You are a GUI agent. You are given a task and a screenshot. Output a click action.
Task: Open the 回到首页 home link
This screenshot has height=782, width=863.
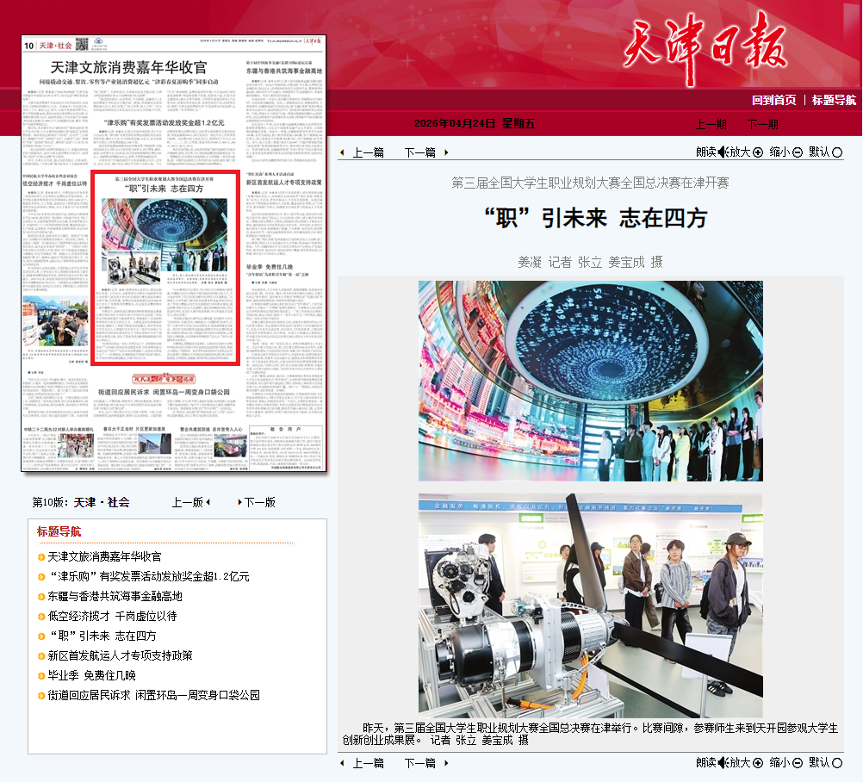[773, 100]
